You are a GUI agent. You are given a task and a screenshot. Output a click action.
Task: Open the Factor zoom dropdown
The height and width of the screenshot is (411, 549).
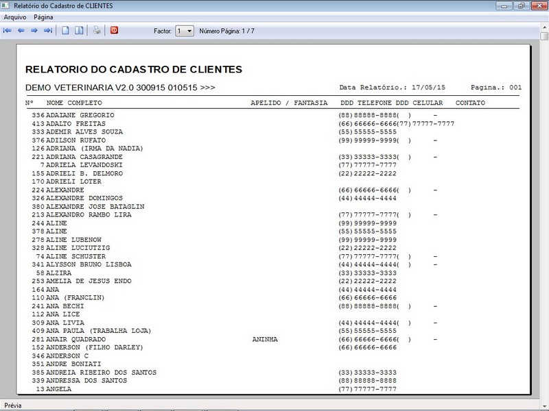189,31
